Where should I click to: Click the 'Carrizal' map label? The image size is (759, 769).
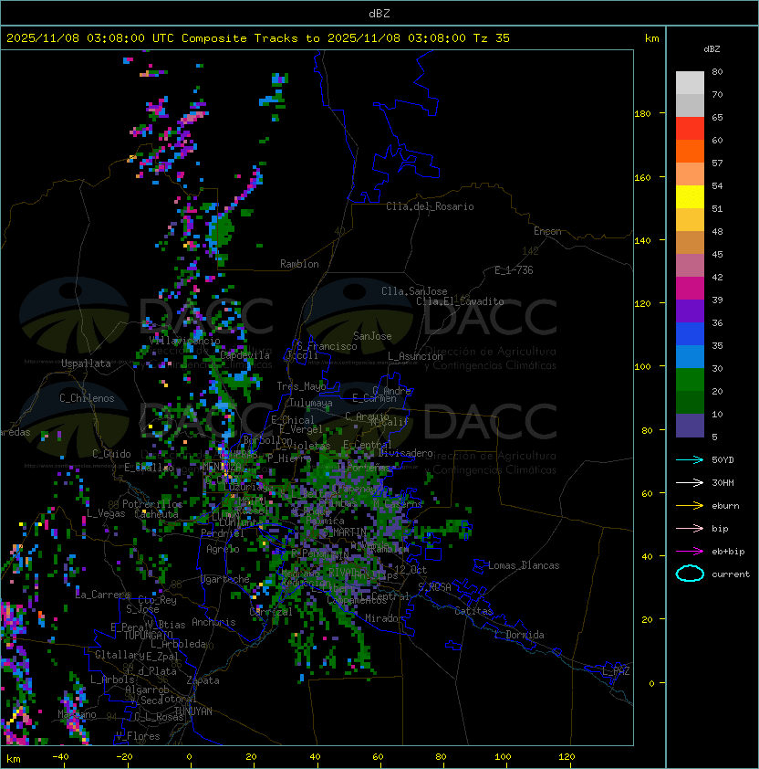[271, 612]
